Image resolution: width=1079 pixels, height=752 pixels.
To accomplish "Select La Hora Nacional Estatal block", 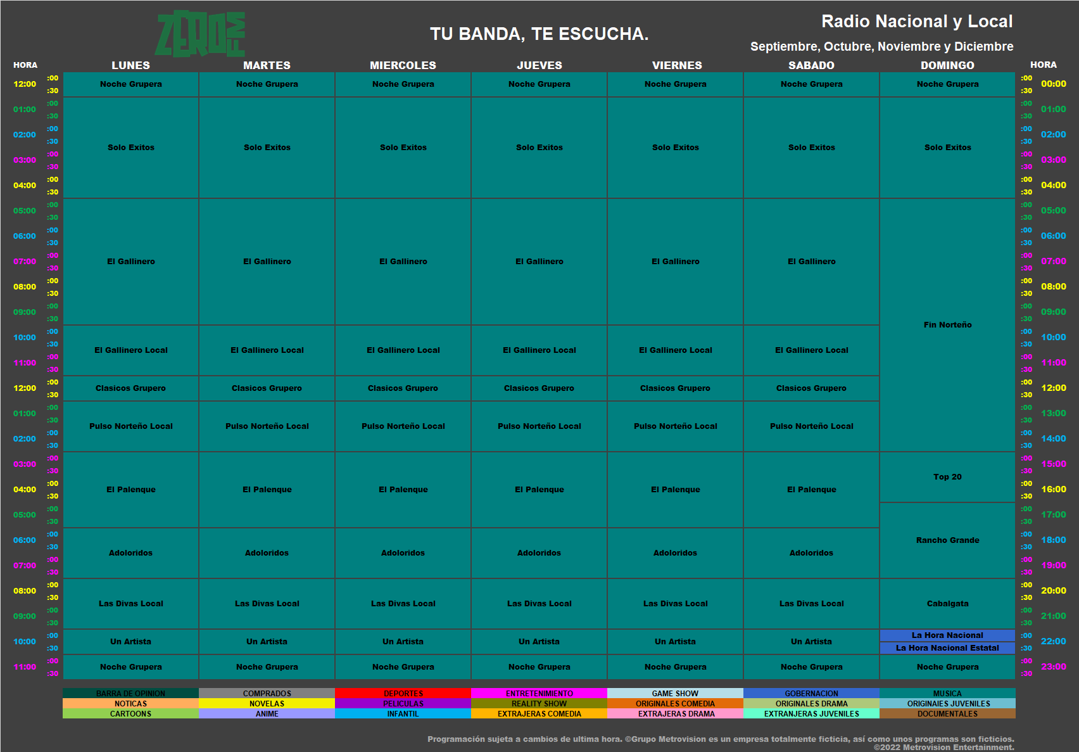I will click(x=948, y=648).
